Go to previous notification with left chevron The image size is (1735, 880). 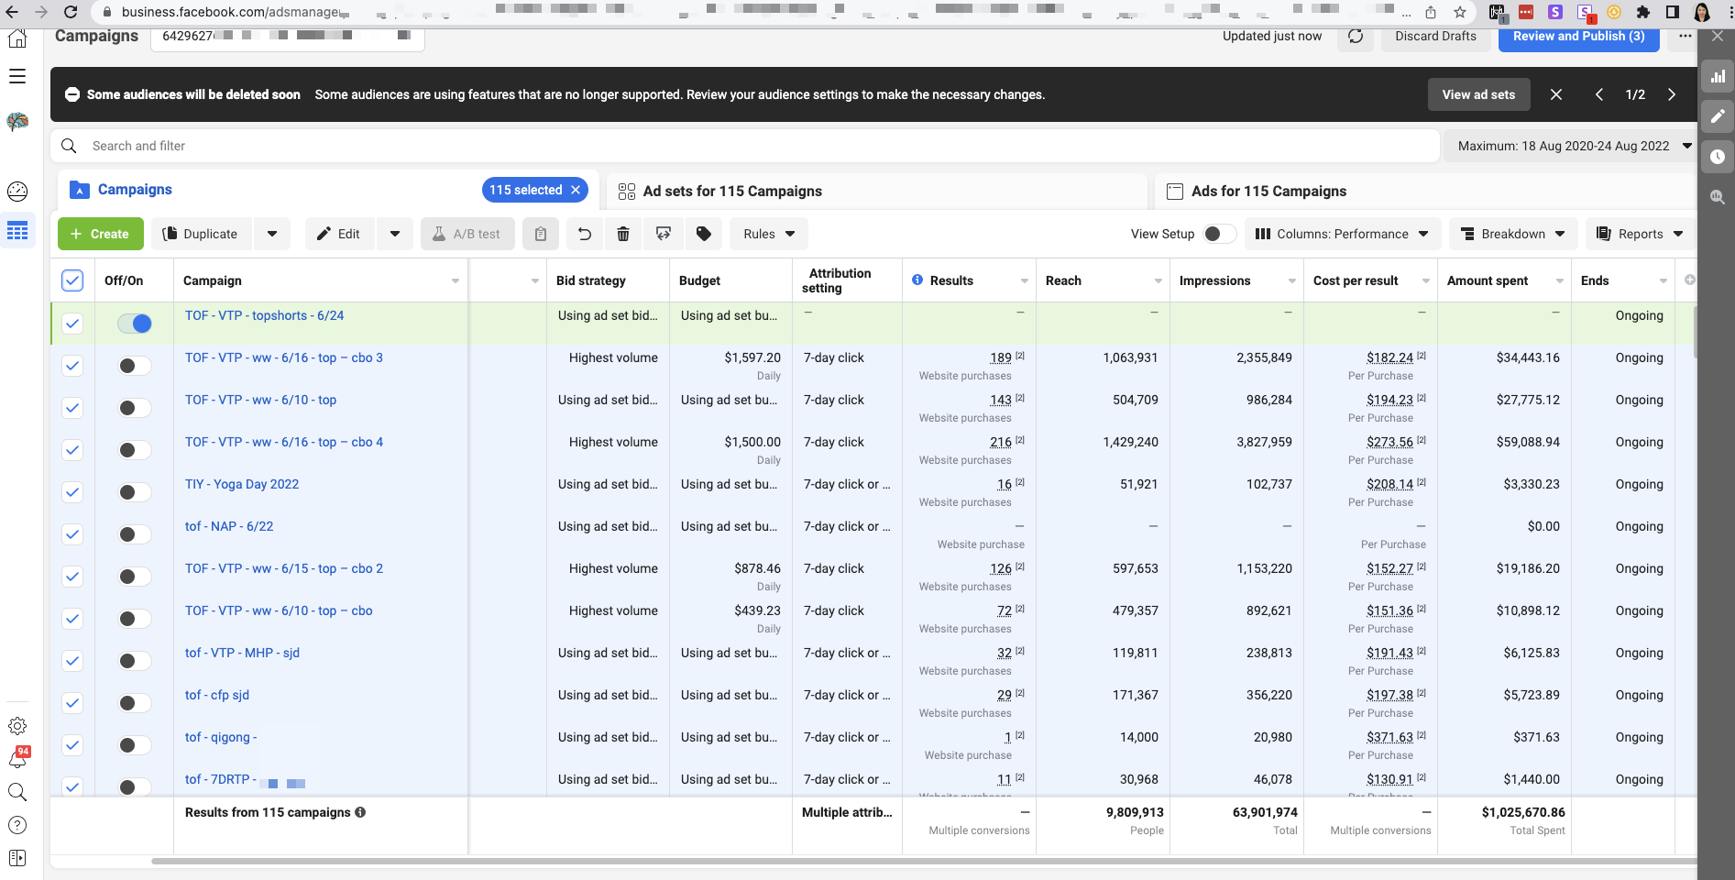tap(1599, 94)
